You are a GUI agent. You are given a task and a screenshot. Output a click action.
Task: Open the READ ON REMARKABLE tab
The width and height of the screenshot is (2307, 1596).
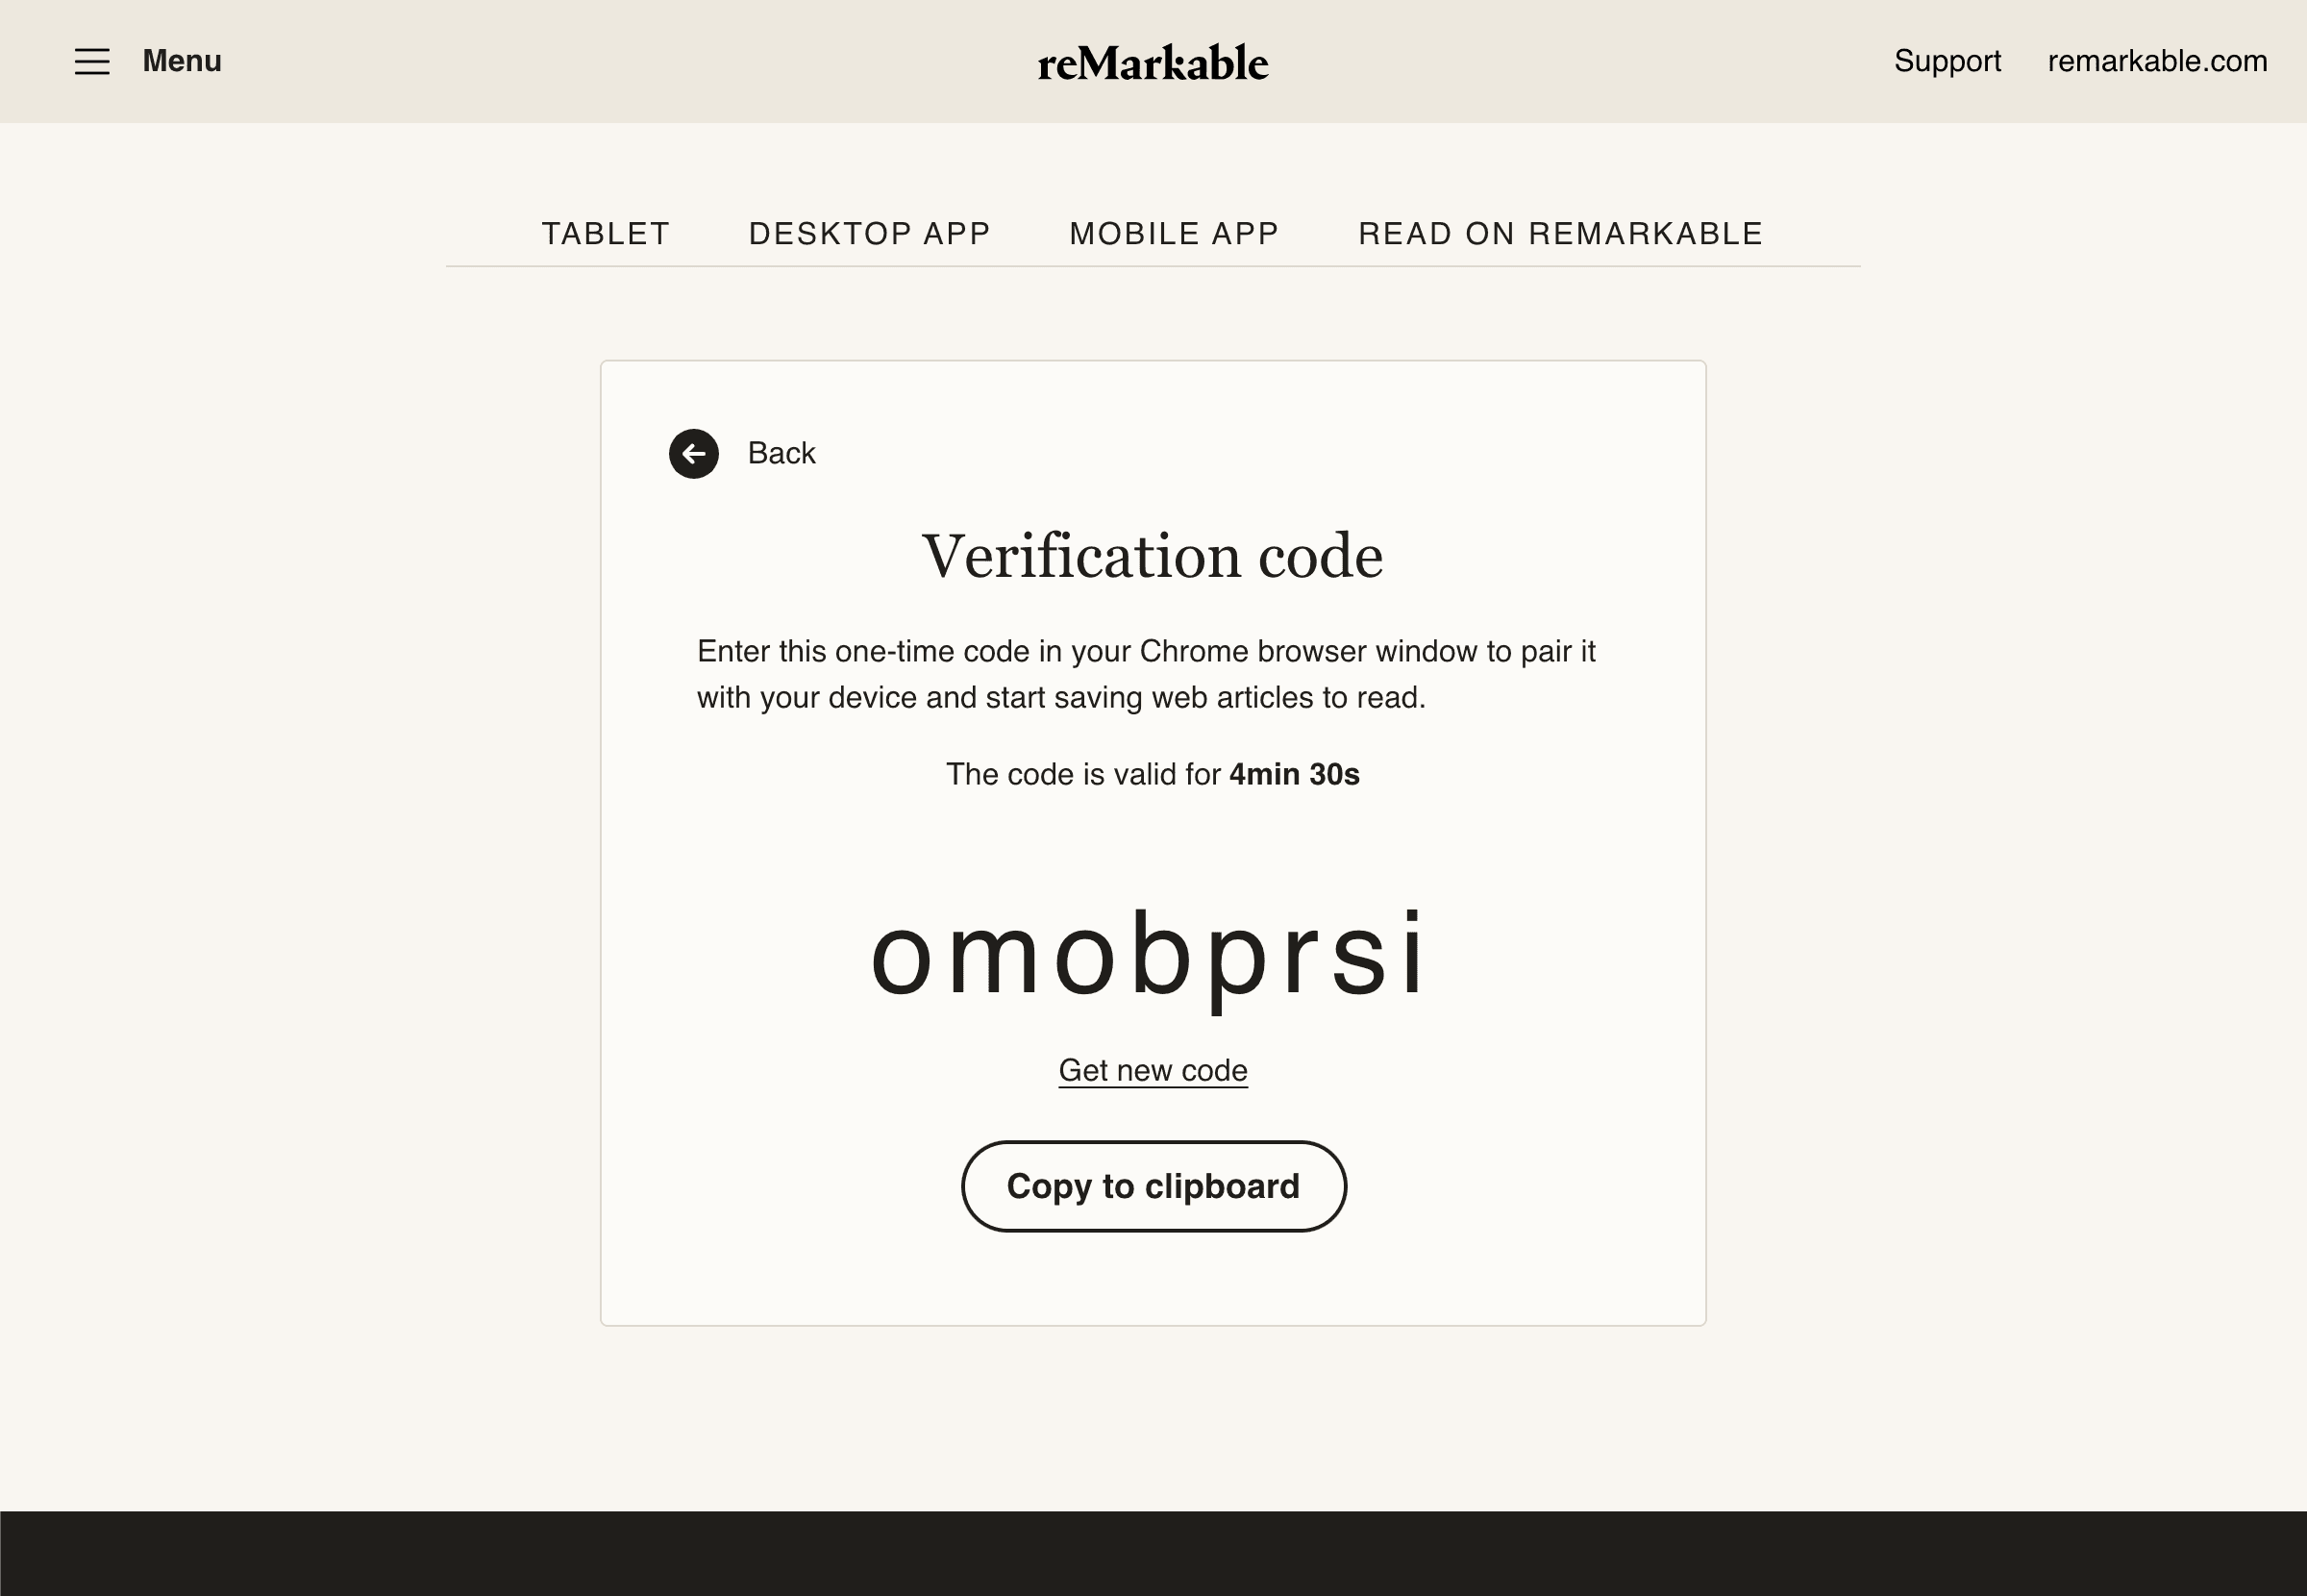1560,233
